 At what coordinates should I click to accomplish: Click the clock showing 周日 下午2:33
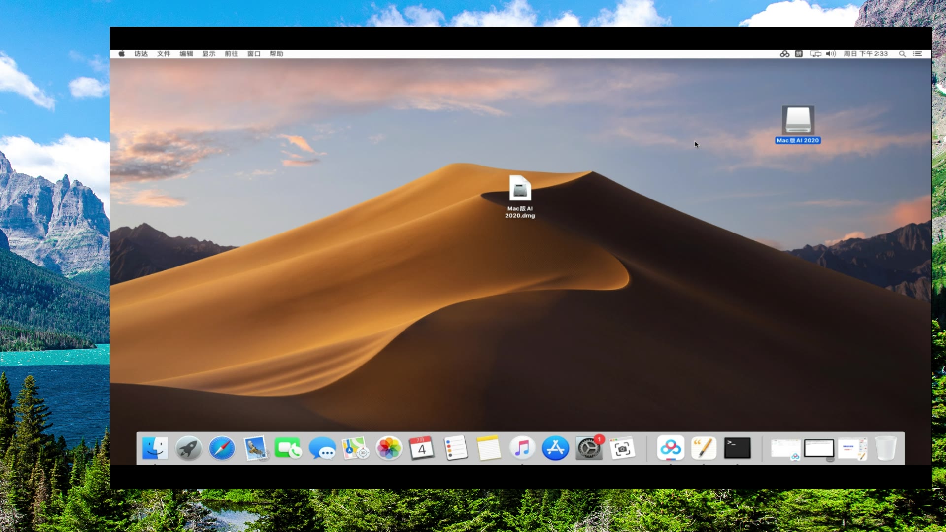click(x=866, y=54)
